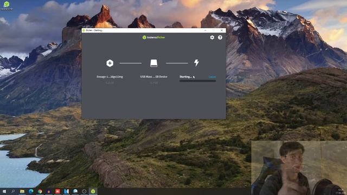Open the balenaEtcher desktop shortcut

tap(7, 5)
